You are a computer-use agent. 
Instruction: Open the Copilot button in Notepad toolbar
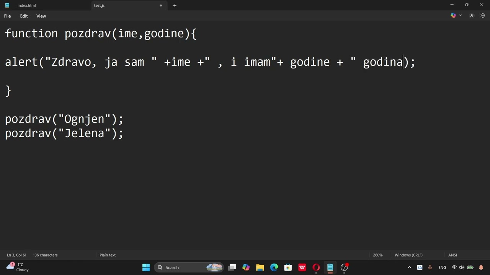point(453,16)
